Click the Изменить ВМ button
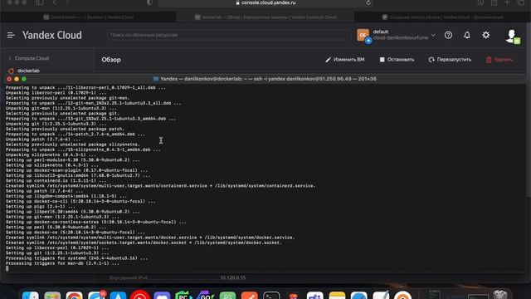 tap(345, 60)
